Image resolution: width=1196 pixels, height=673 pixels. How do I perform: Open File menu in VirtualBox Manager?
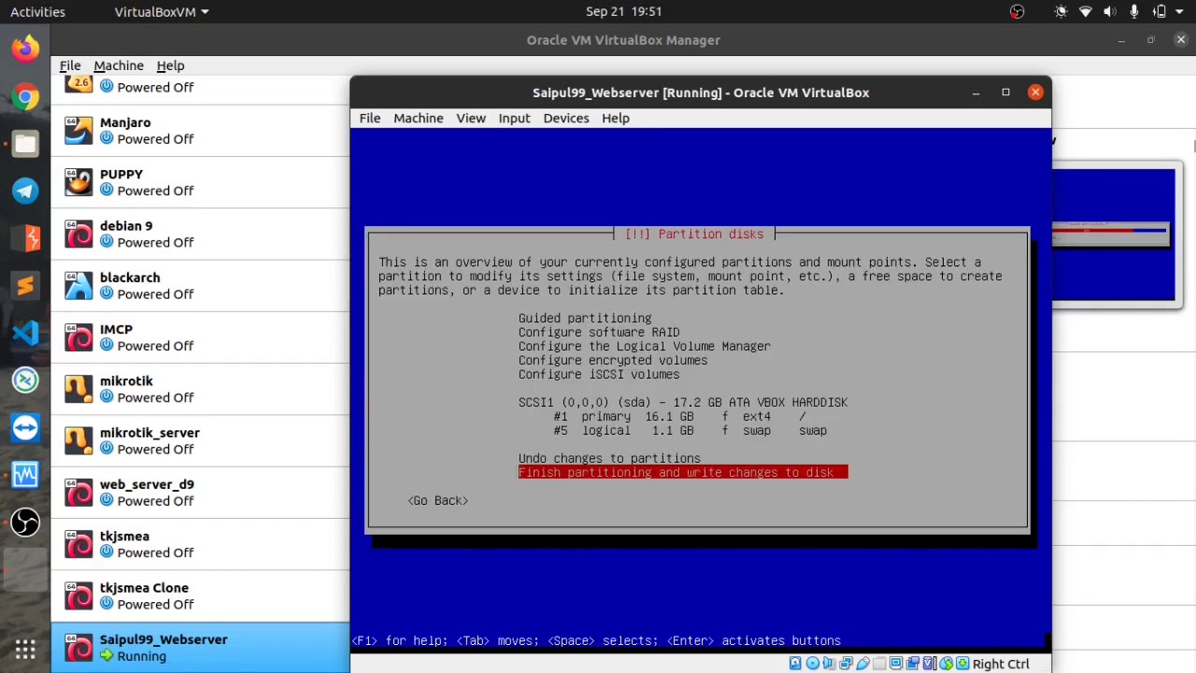[70, 65]
